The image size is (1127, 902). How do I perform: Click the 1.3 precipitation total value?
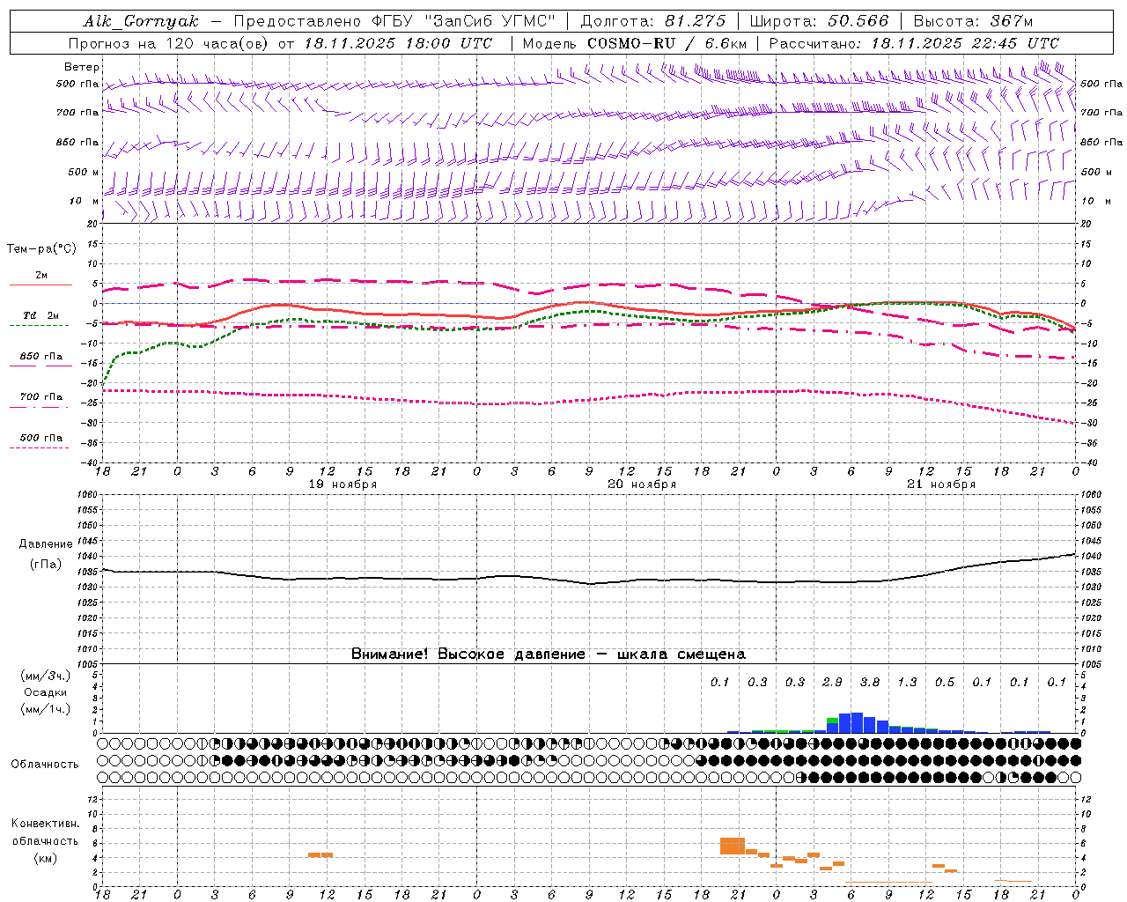(907, 682)
